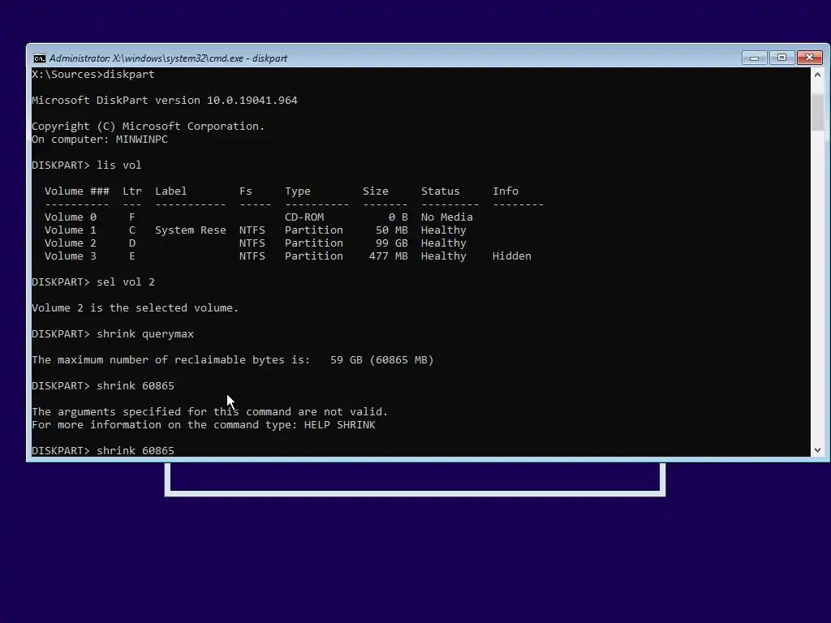Click the '477 MB' size value
831x623 pixels.
coord(389,256)
